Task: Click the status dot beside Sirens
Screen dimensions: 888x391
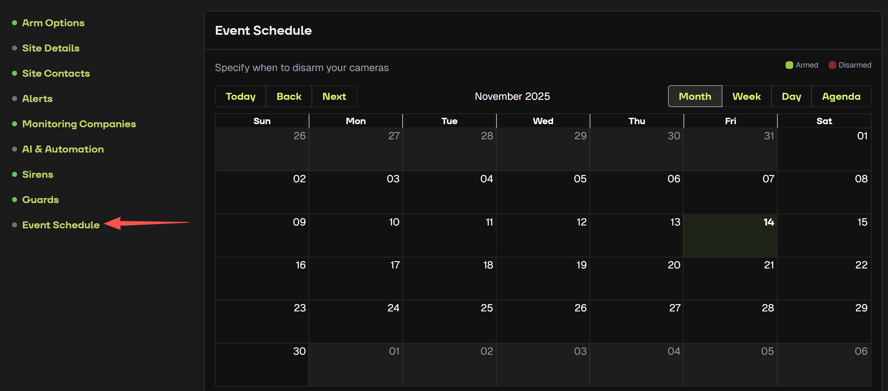Action: [x=15, y=174]
